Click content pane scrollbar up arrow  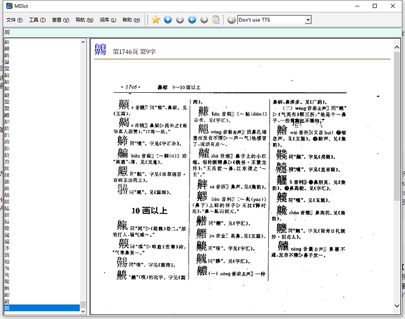coord(397,47)
